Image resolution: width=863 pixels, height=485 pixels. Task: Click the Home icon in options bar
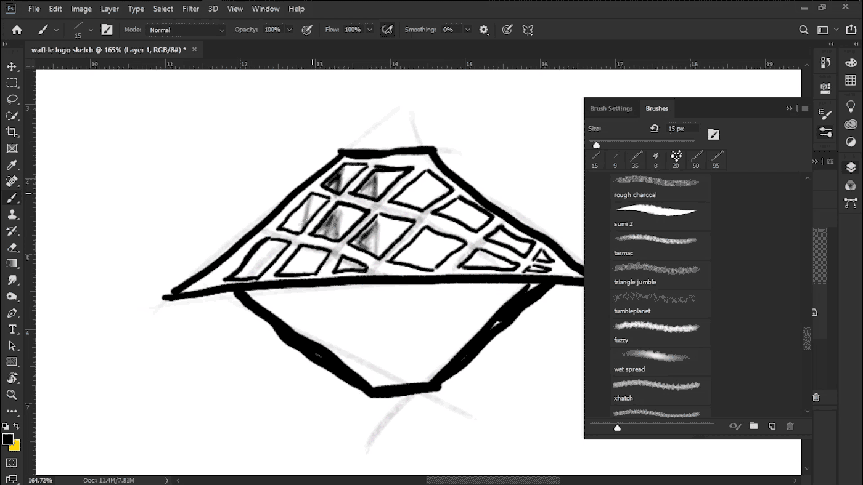point(17,30)
